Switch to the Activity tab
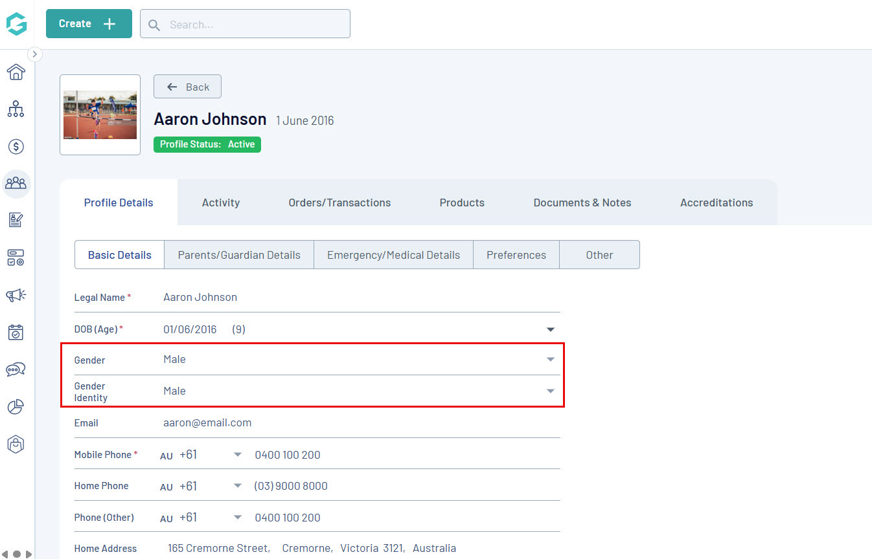This screenshot has height=559, width=872. [221, 203]
